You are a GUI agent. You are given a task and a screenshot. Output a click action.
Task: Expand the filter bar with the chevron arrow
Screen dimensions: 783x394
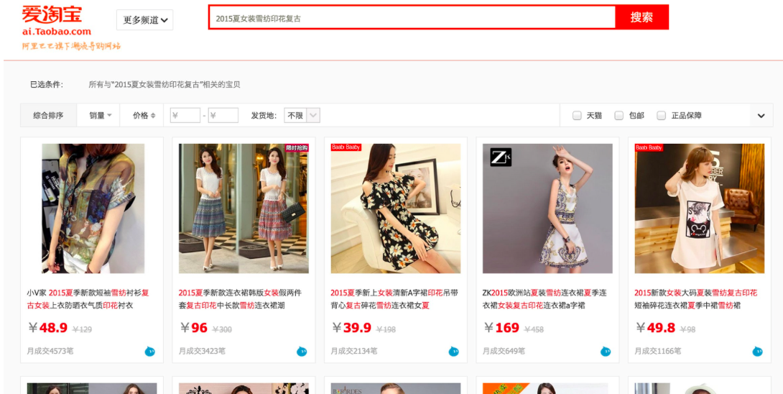[x=761, y=116]
